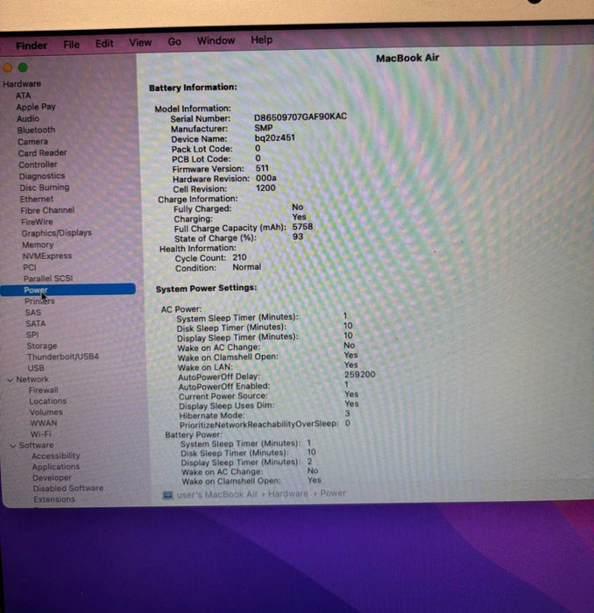Click the AutoPowerOff Delay value 259200
Viewport: 594px width, 613px height.
[x=360, y=375]
